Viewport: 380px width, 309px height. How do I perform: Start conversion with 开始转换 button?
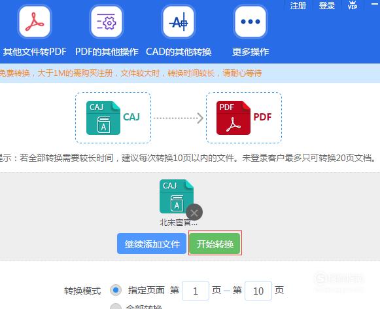[x=215, y=244]
